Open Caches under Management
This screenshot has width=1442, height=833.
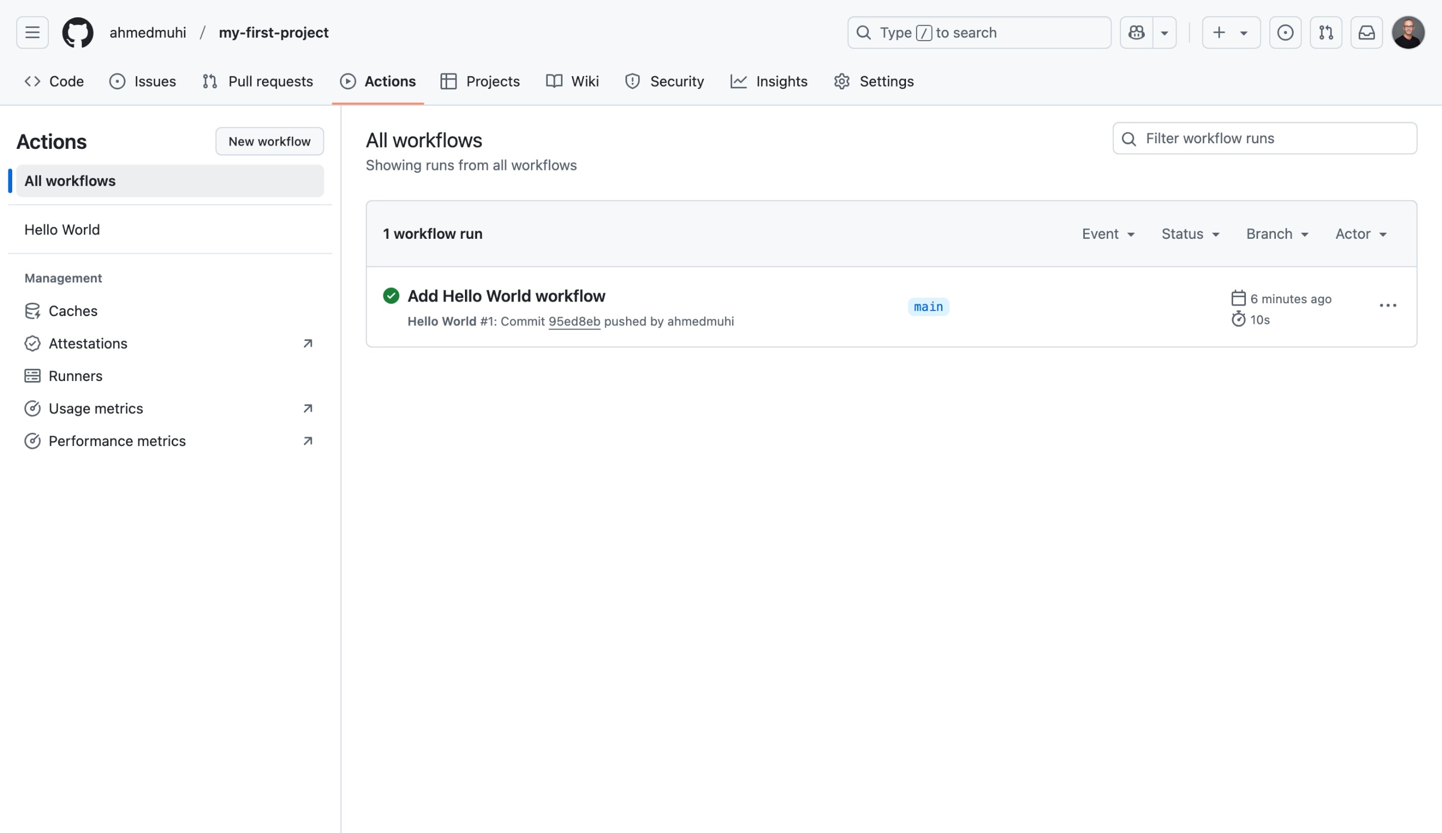170,310
